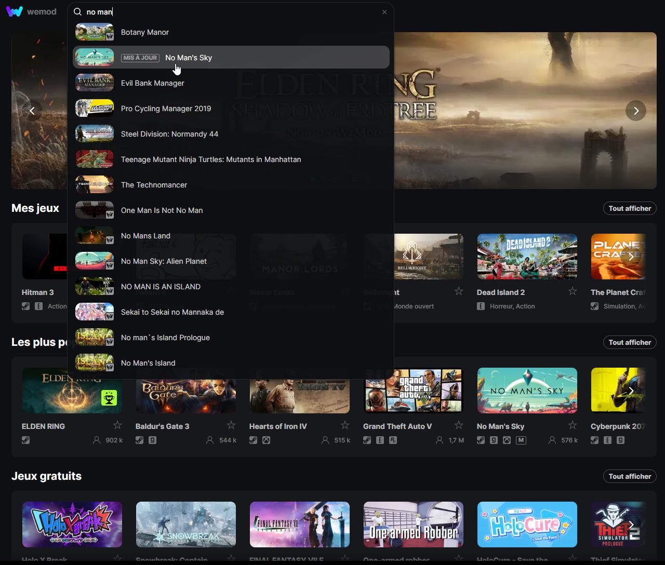
Task: Open Evil Bank Manager search result
Action: [153, 83]
